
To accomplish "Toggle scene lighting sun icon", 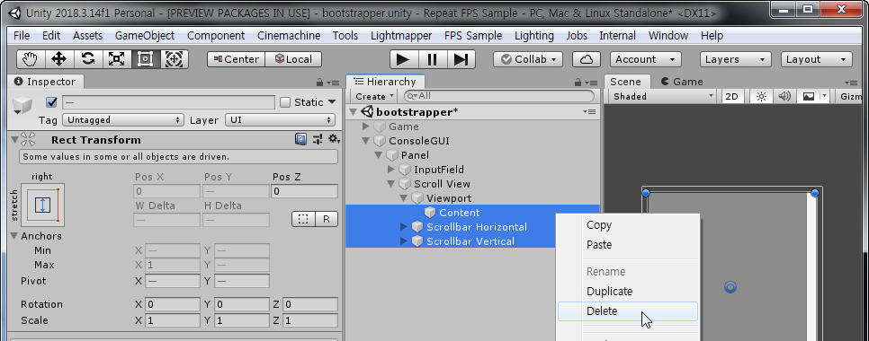I will [x=761, y=96].
